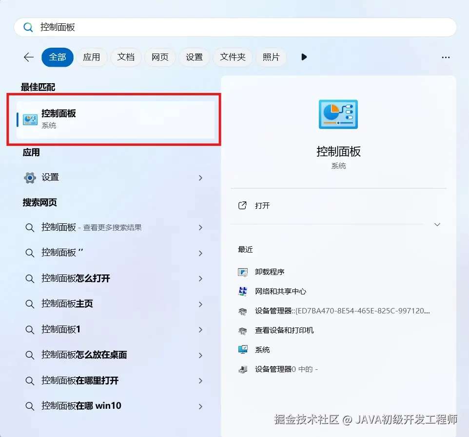Click the search icon beside 控制面板怎么打开
The image size is (469, 437).
(x=30, y=278)
